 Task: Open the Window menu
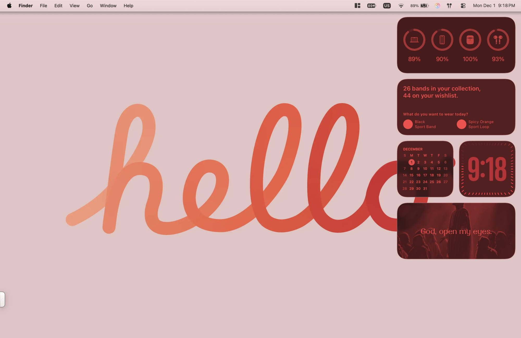coord(108,5)
